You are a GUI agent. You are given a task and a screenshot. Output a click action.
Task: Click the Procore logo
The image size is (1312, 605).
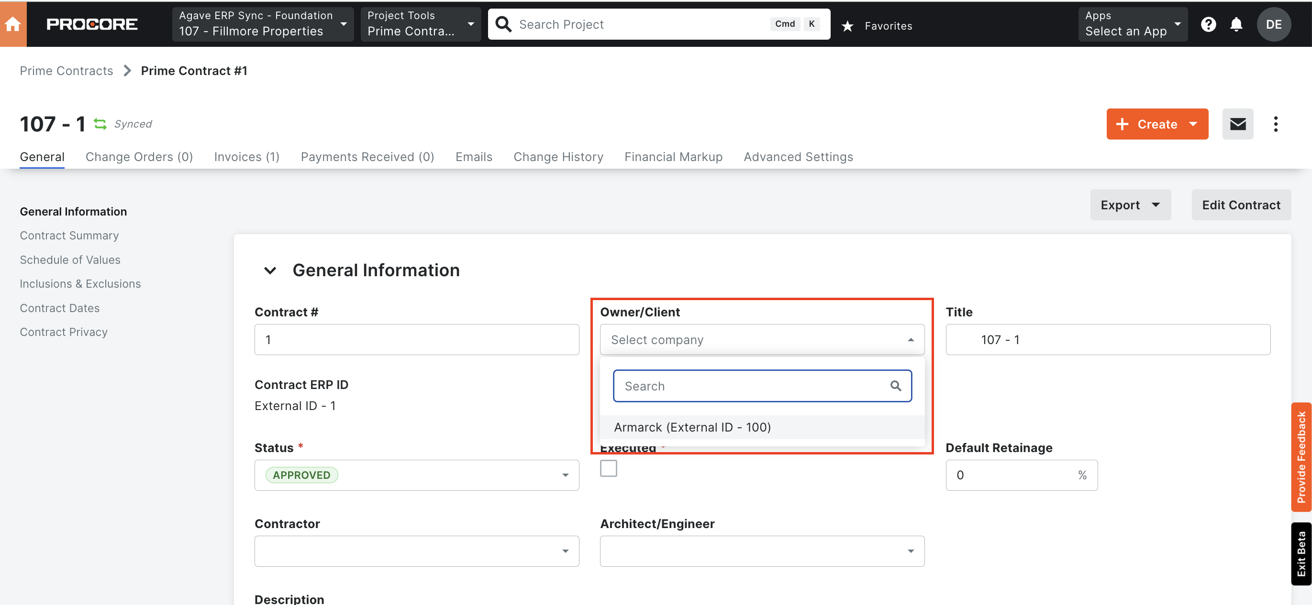(x=92, y=24)
